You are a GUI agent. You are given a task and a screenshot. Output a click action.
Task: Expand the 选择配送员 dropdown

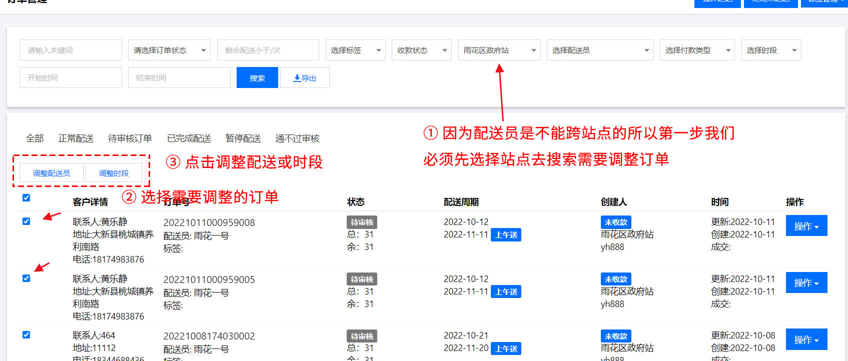[600, 50]
